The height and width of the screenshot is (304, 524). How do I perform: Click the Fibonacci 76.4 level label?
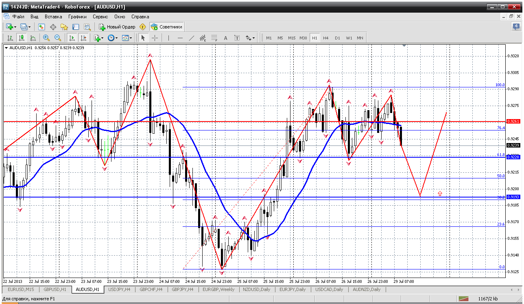[x=501, y=128]
